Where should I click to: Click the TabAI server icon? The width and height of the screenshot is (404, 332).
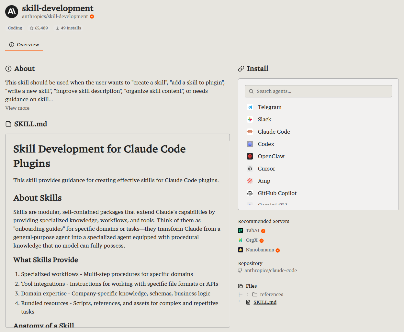click(241, 230)
